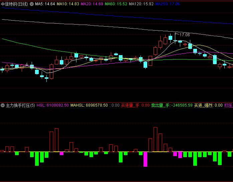This screenshot has width=233, height=182.
Task: Open the dropdown arrow beside 中信特钢(日线)
Action: point(32,4)
